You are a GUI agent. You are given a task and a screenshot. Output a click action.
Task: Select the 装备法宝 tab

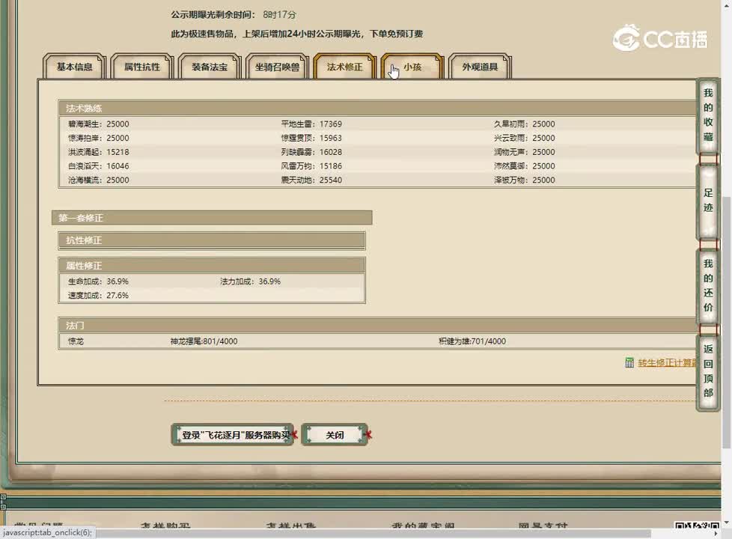pos(210,67)
